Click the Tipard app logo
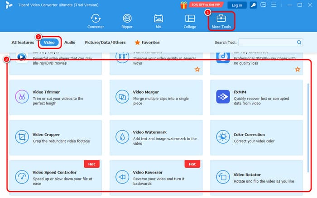Screen dimensions: 317x198 point(9,5)
